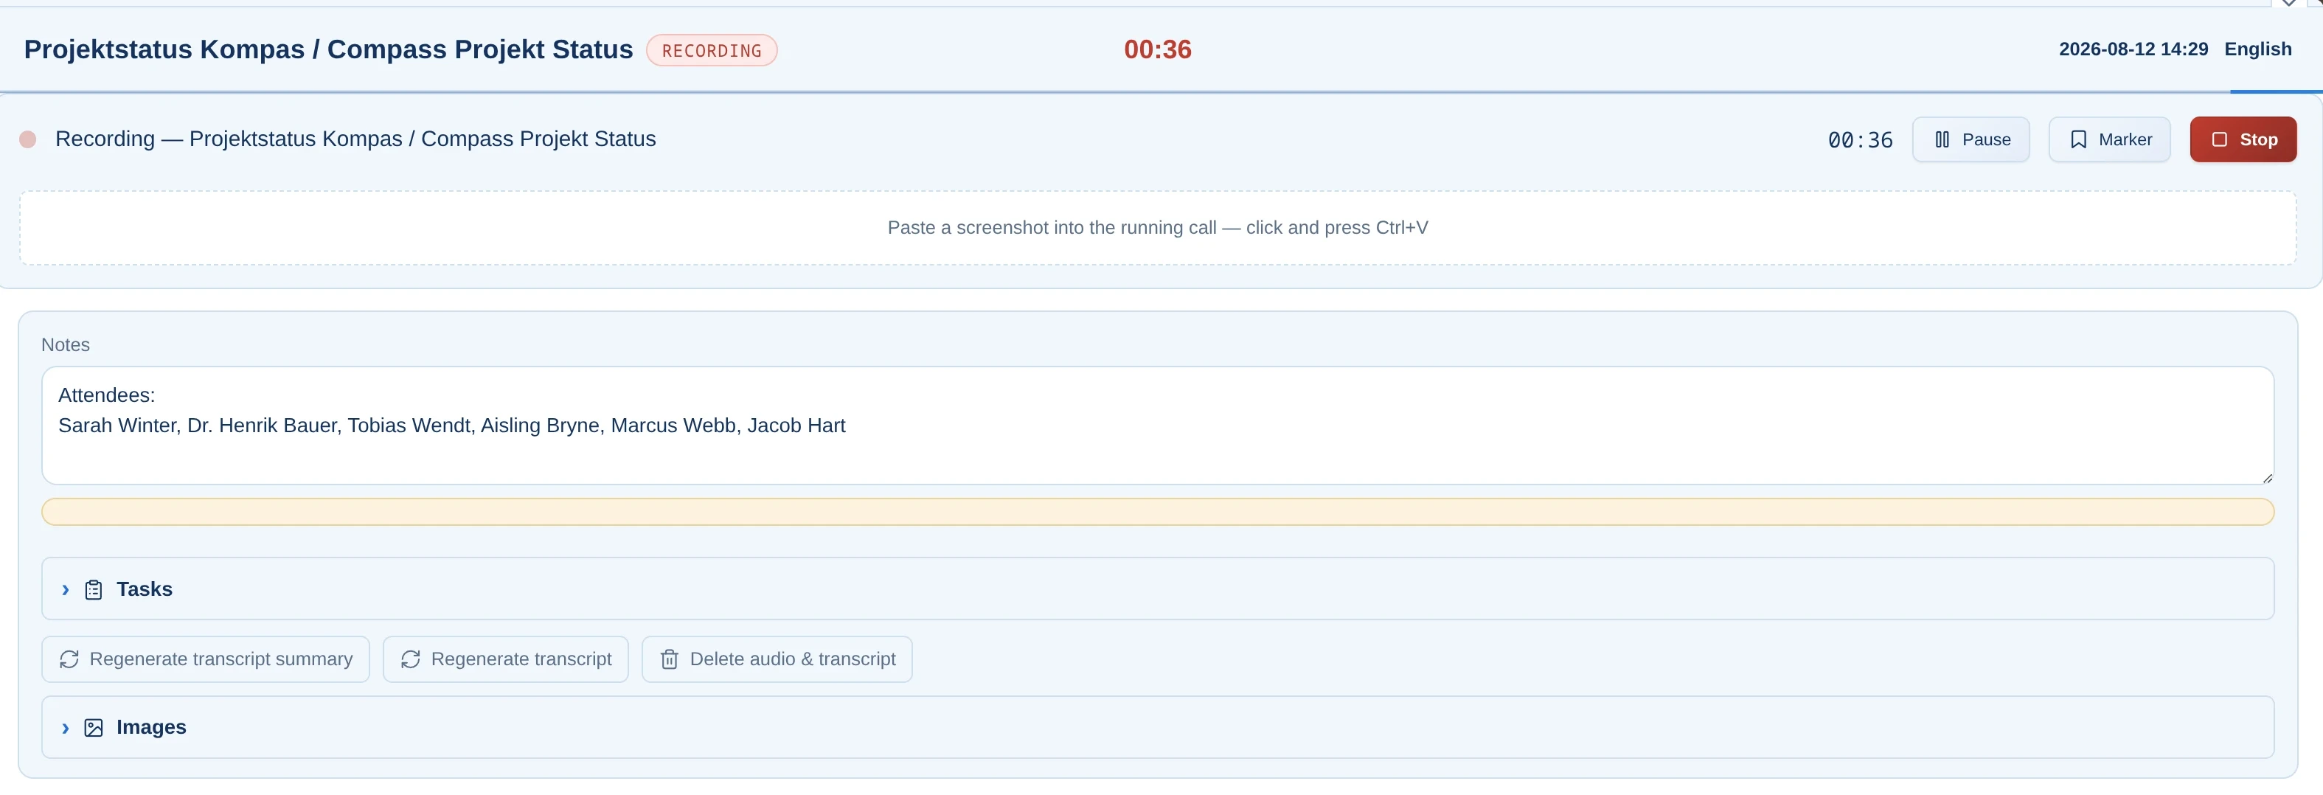
Task: Click the red 00:36 header timer
Action: (x=1158, y=49)
